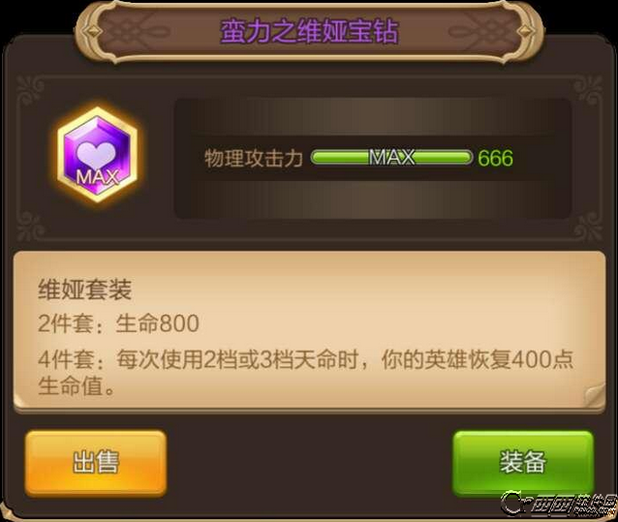
Task: Click the curled page corner of parchment
Action: coord(595,395)
